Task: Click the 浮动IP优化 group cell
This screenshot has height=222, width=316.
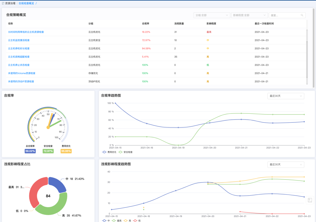Action: coord(94,81)
